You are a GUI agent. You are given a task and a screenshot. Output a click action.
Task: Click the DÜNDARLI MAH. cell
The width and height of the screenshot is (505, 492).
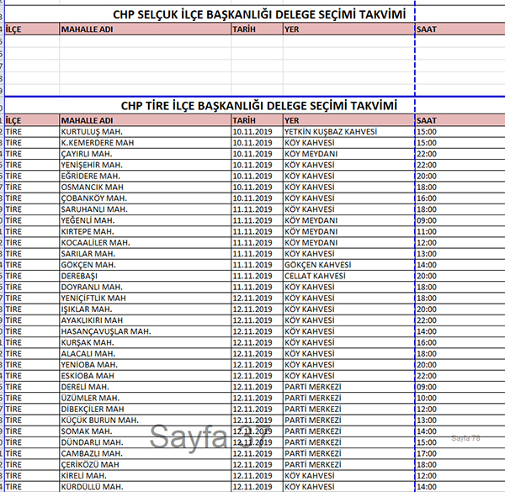click(146, 442)
